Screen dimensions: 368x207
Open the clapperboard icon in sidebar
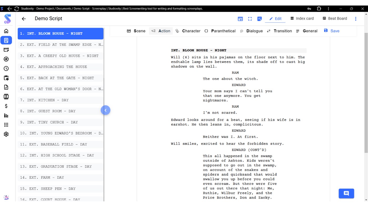(6, 50)
